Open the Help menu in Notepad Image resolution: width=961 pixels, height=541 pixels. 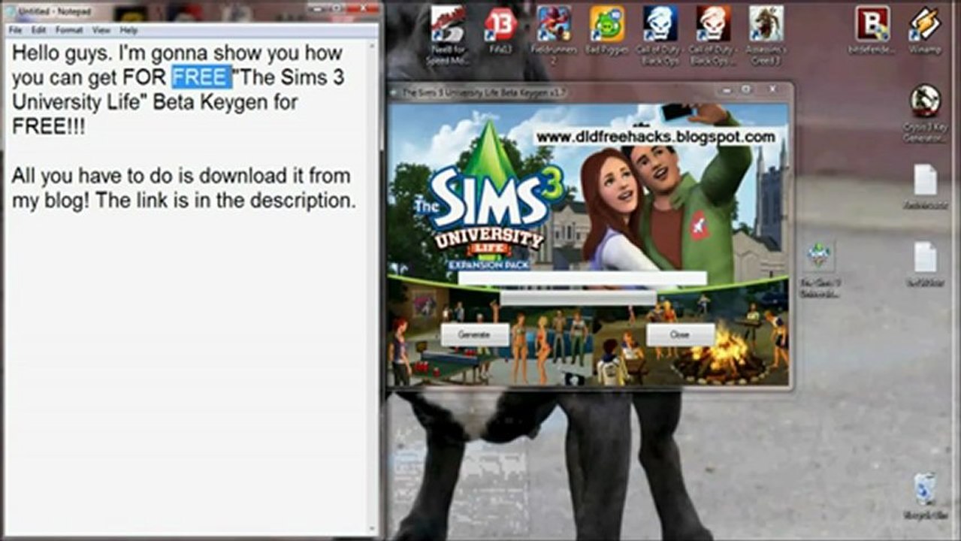[x=128, y=30]
